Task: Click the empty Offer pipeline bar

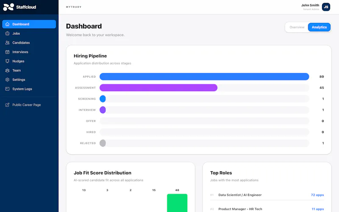Action: [204, 121]
